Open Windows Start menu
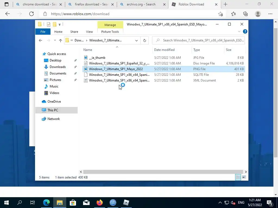This screenshot has width=278, height=208. click(x=7, y=203)
